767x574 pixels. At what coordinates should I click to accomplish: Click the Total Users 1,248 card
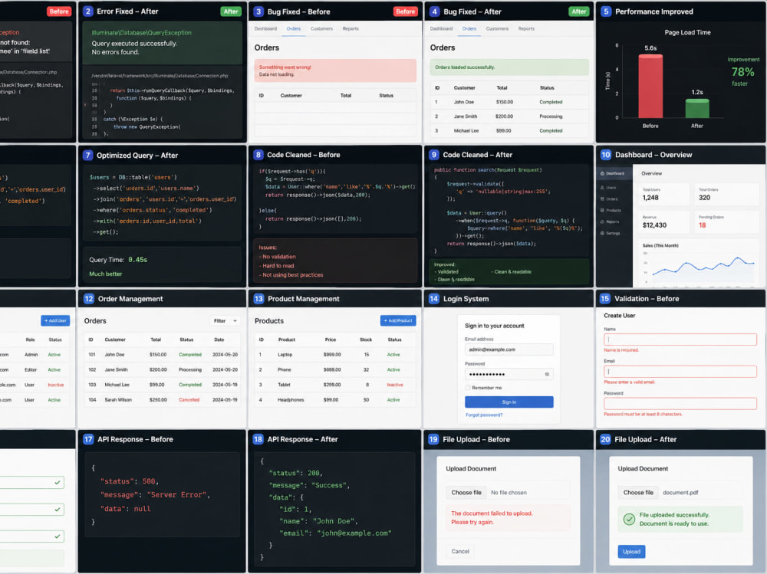pos(664,195)
